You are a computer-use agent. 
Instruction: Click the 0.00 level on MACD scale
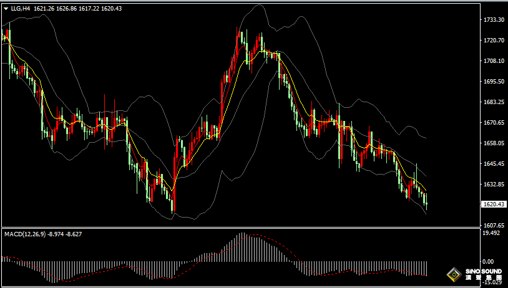tap(489, 262)
